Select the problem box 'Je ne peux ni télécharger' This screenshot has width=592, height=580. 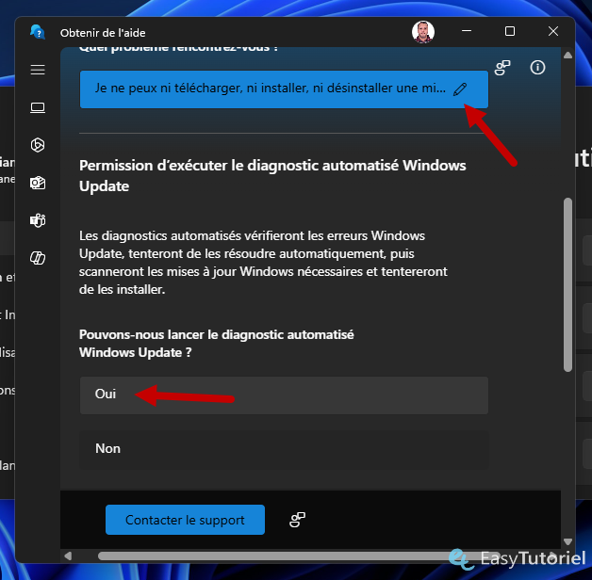[x=284, y=89]
